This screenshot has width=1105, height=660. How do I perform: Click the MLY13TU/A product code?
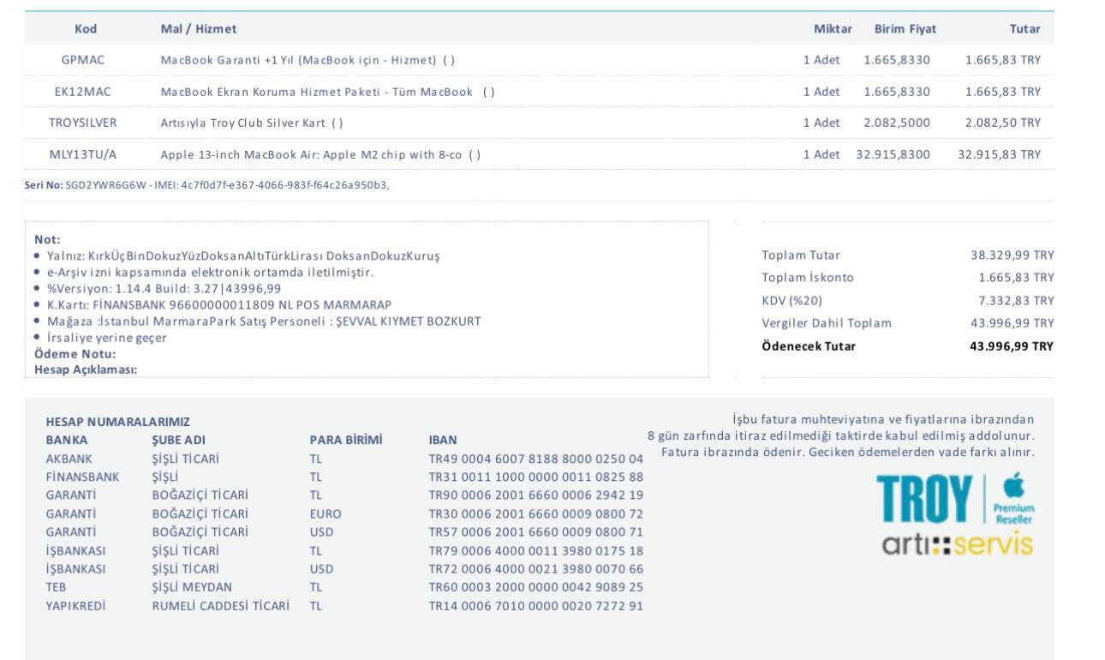pyautogui.click(x=83, y=154)
